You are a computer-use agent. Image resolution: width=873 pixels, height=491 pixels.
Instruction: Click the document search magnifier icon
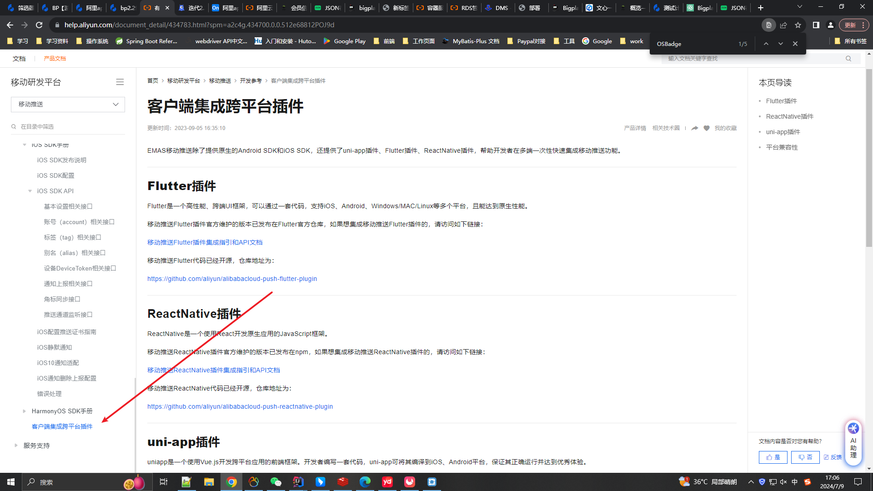pos(848,58)
